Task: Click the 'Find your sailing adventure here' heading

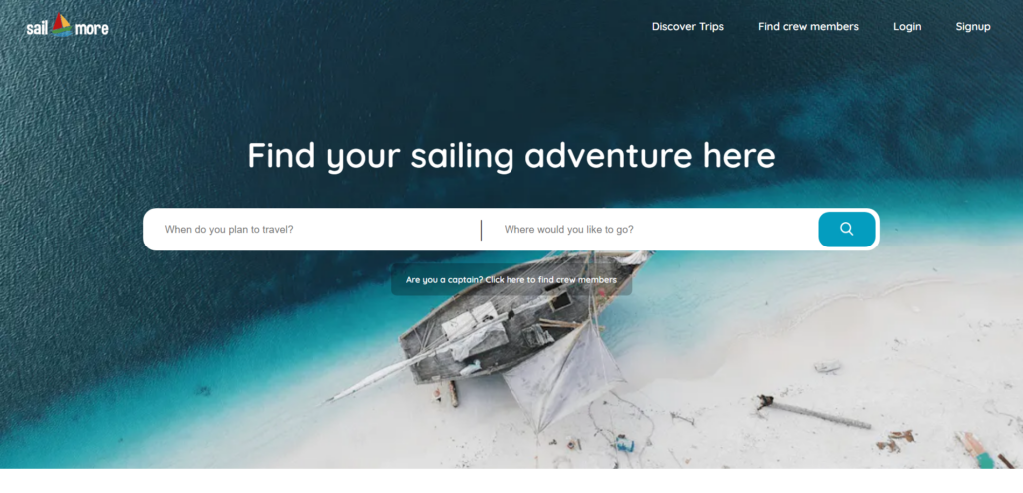Action: pos(511,156)
